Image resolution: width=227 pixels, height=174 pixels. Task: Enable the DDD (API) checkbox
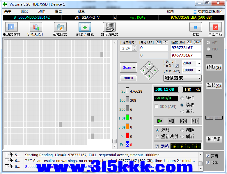pos(156,106)
